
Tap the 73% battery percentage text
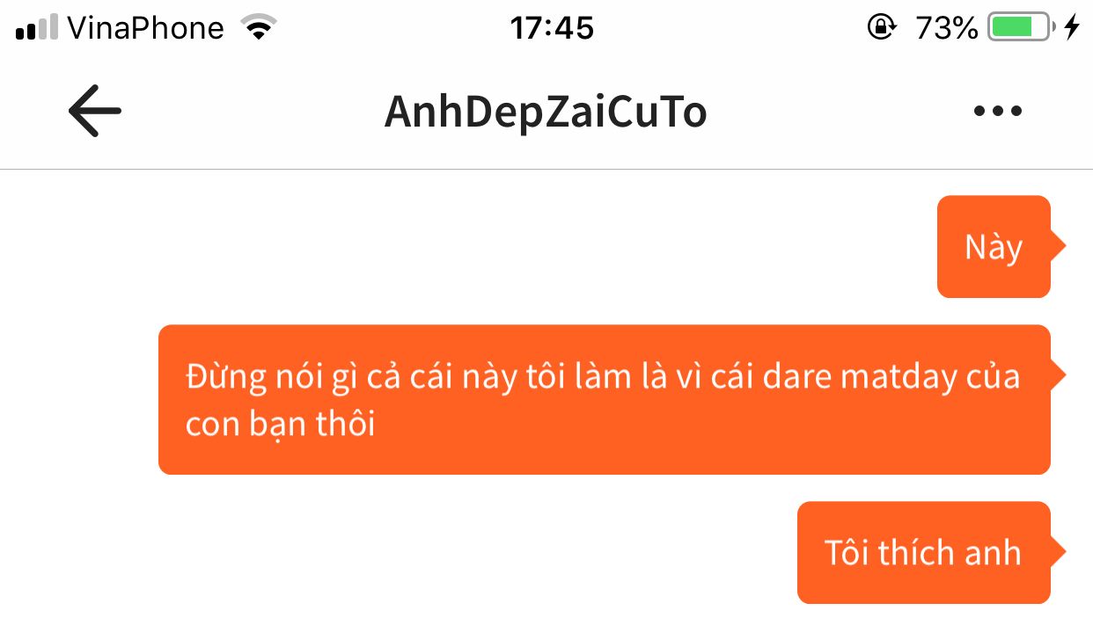tap(946, 28)
